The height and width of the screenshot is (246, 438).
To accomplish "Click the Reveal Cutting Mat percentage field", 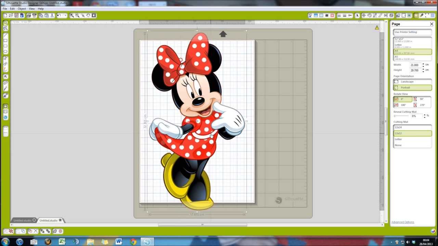I will tap(416, 116).
